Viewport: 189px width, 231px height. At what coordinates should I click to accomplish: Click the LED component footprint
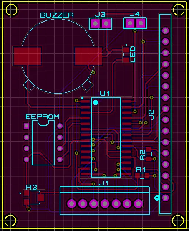tap(126, 55)
